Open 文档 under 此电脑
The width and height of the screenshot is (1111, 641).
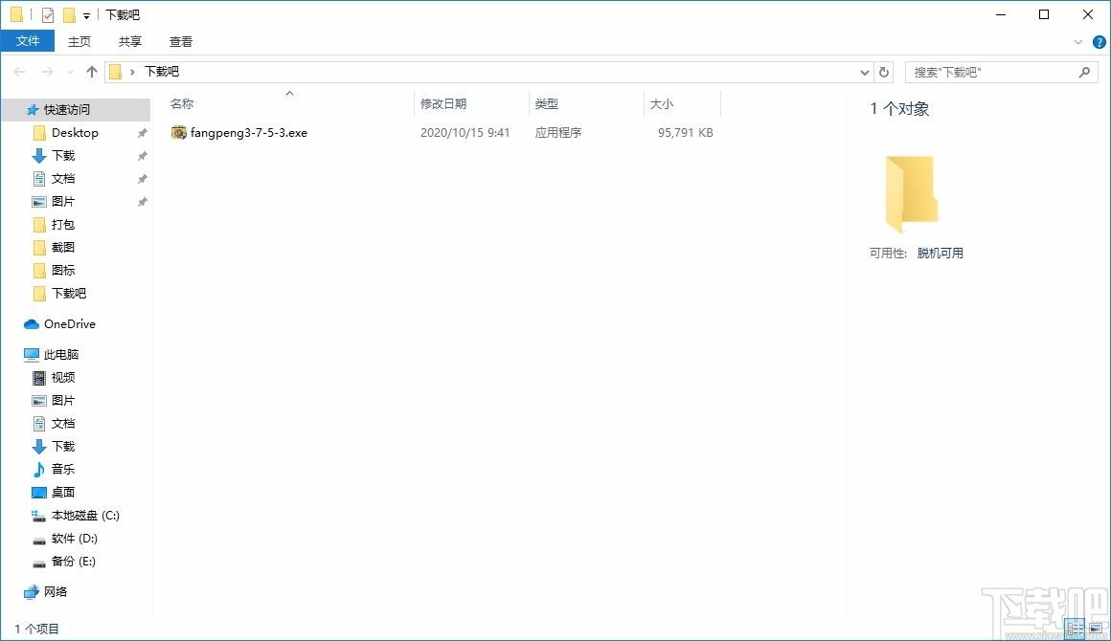63,423
